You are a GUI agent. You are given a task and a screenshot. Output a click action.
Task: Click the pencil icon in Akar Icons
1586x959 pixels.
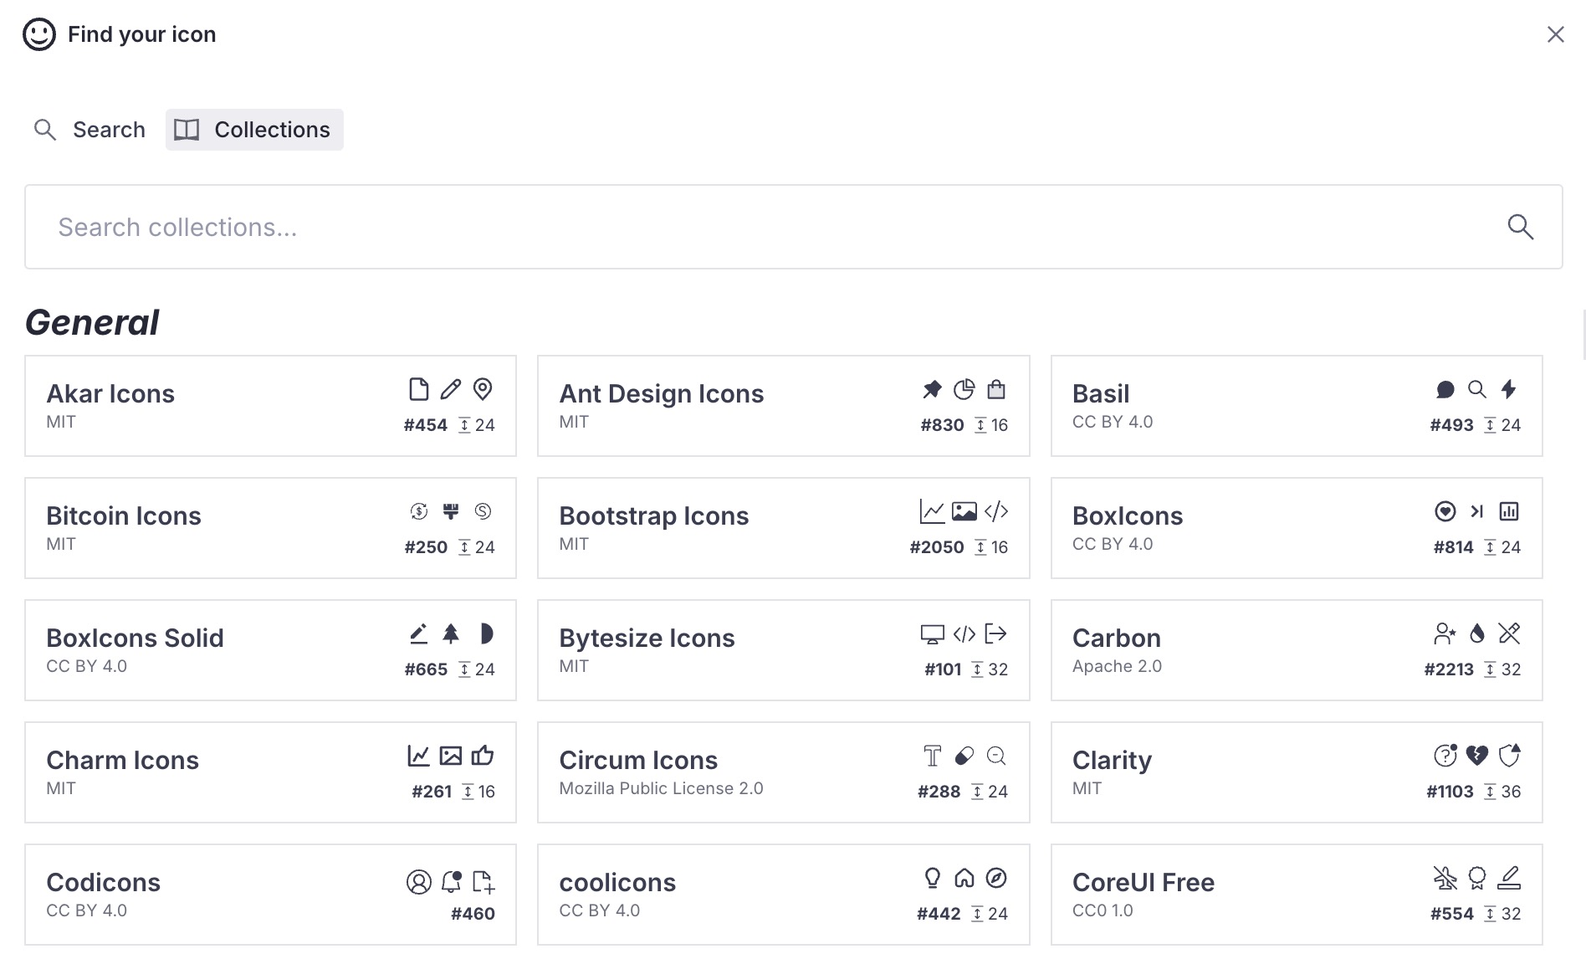[451, 389]
